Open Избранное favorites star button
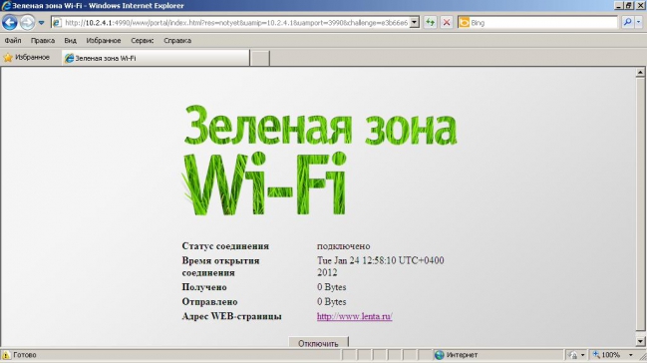 (26, 58)
